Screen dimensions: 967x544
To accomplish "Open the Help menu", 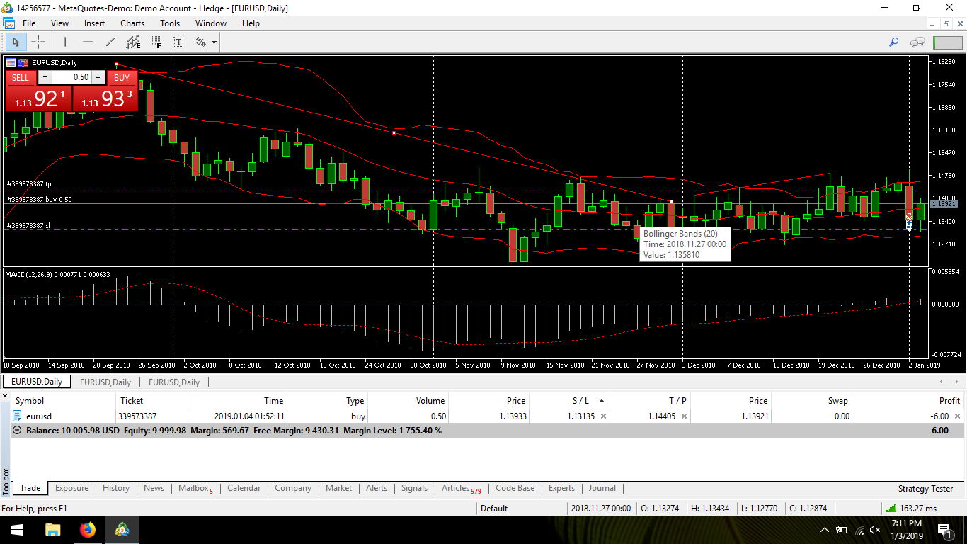I will pyautogui.click(x=251, y=23).
